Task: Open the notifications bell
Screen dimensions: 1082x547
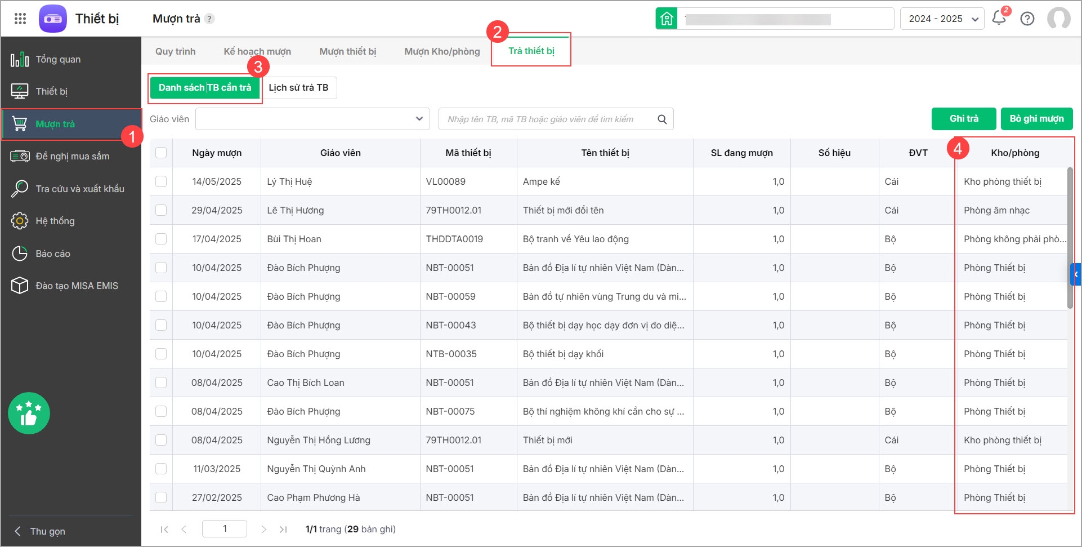Action: point(999,18)
